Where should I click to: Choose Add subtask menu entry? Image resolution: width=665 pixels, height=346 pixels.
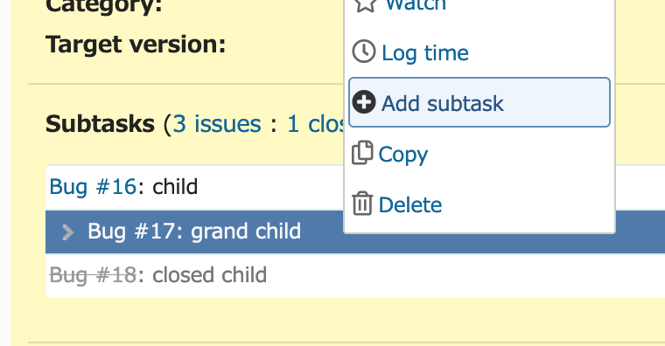[x=479, y=102]
